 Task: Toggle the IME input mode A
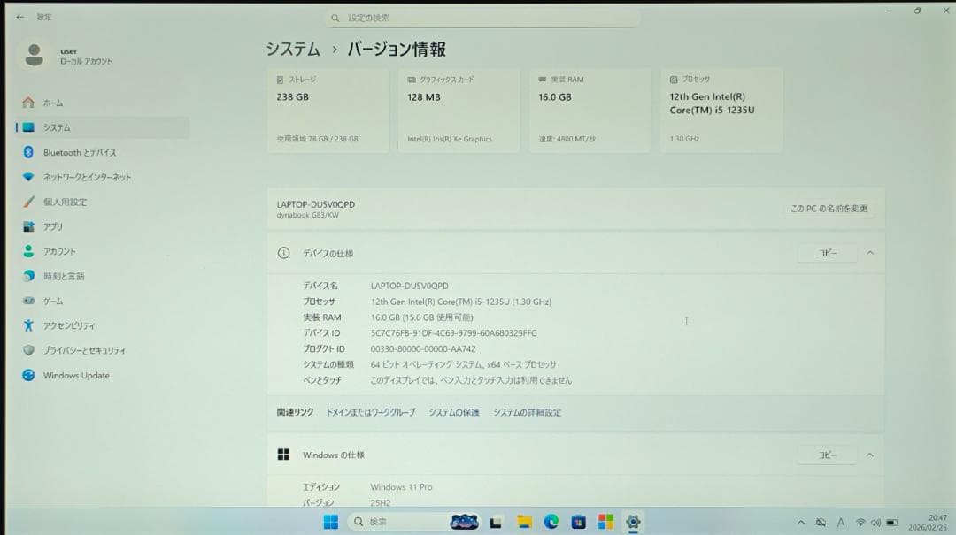click(840, 523)
